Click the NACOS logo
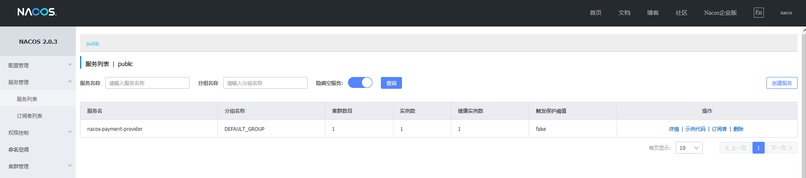The width and height of the screenshot is (806, 178). click(37, 12)
